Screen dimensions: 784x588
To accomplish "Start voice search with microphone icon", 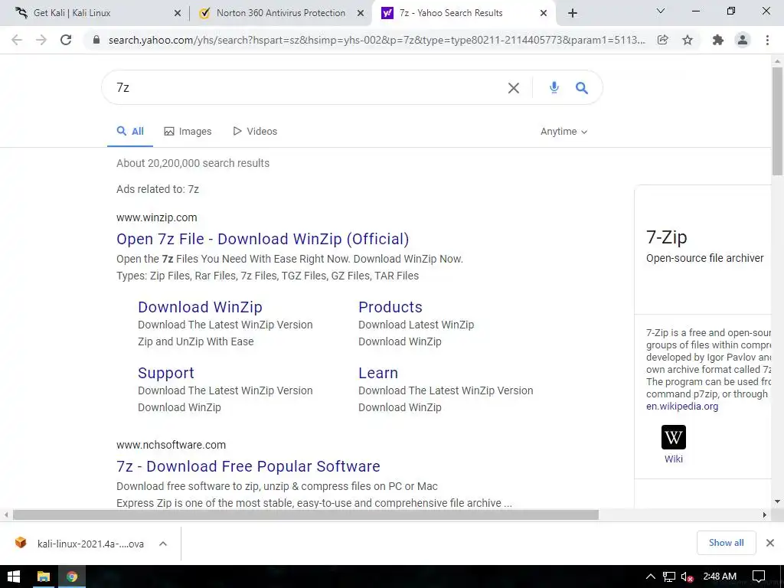I will (554, 88).
